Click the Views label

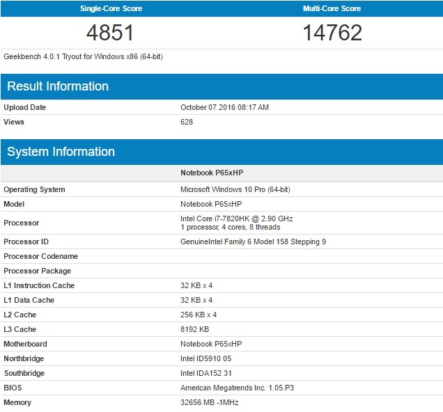click(14, 122)
